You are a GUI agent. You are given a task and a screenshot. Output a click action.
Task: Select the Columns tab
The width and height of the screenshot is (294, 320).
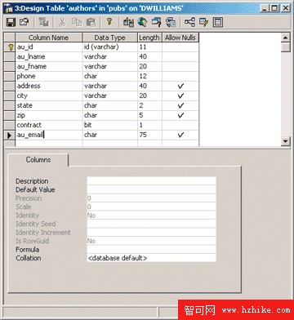click(x=38, y=160)
